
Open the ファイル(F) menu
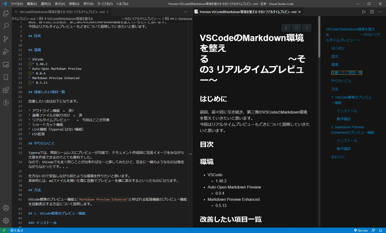tap(17, 4)
